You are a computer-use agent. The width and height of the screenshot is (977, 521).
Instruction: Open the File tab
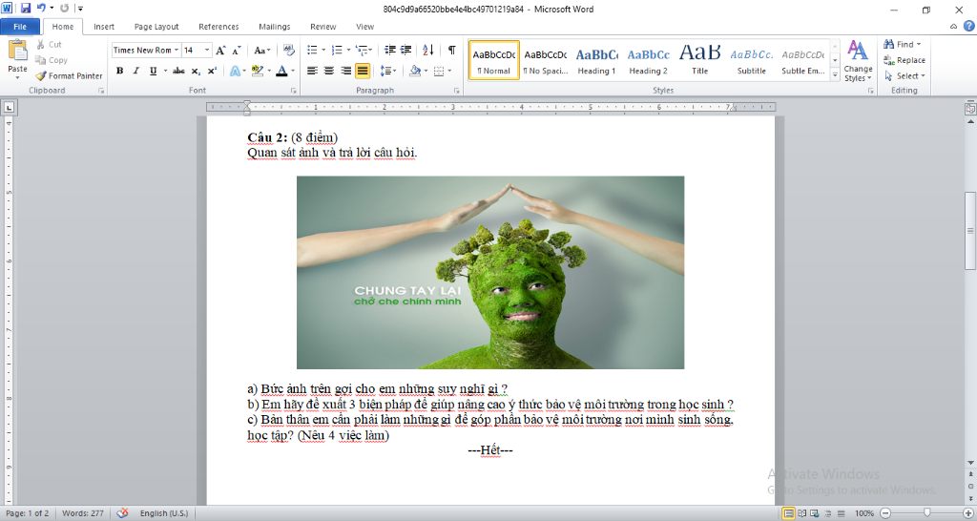pyautogui.click(x=20, y=26)
